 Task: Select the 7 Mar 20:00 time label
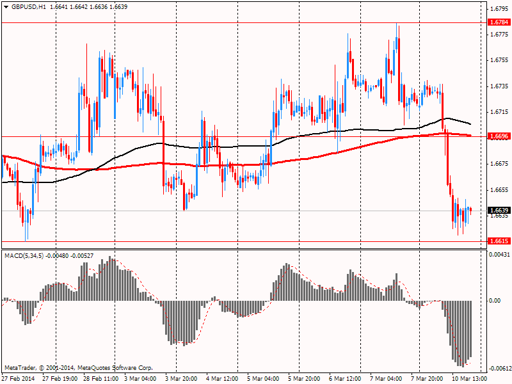[427, 379]
